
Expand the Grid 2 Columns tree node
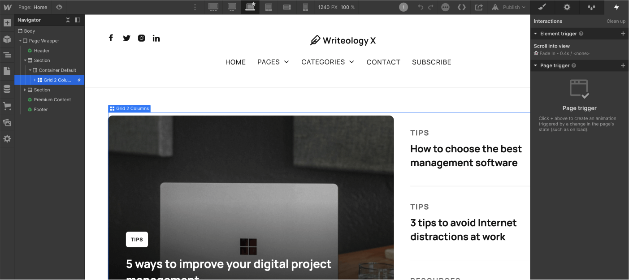pyautogui.click(x=35, y=80)
